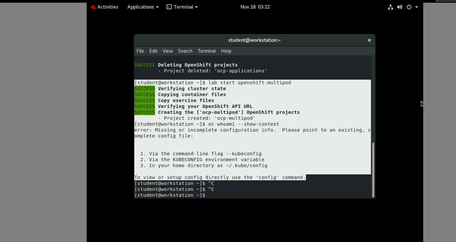456x242 pixels.
Task: Click Activities in the top bar
Action: [108, 7]
